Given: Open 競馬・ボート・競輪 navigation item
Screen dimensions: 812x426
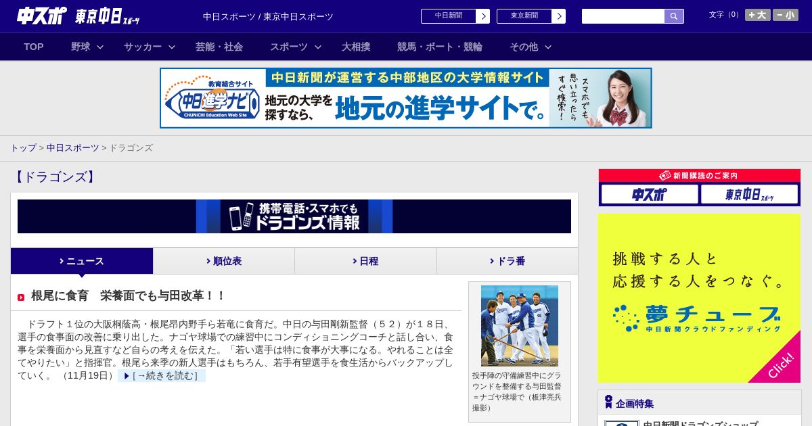Looking at the screenshot, I should pos(440,47).
